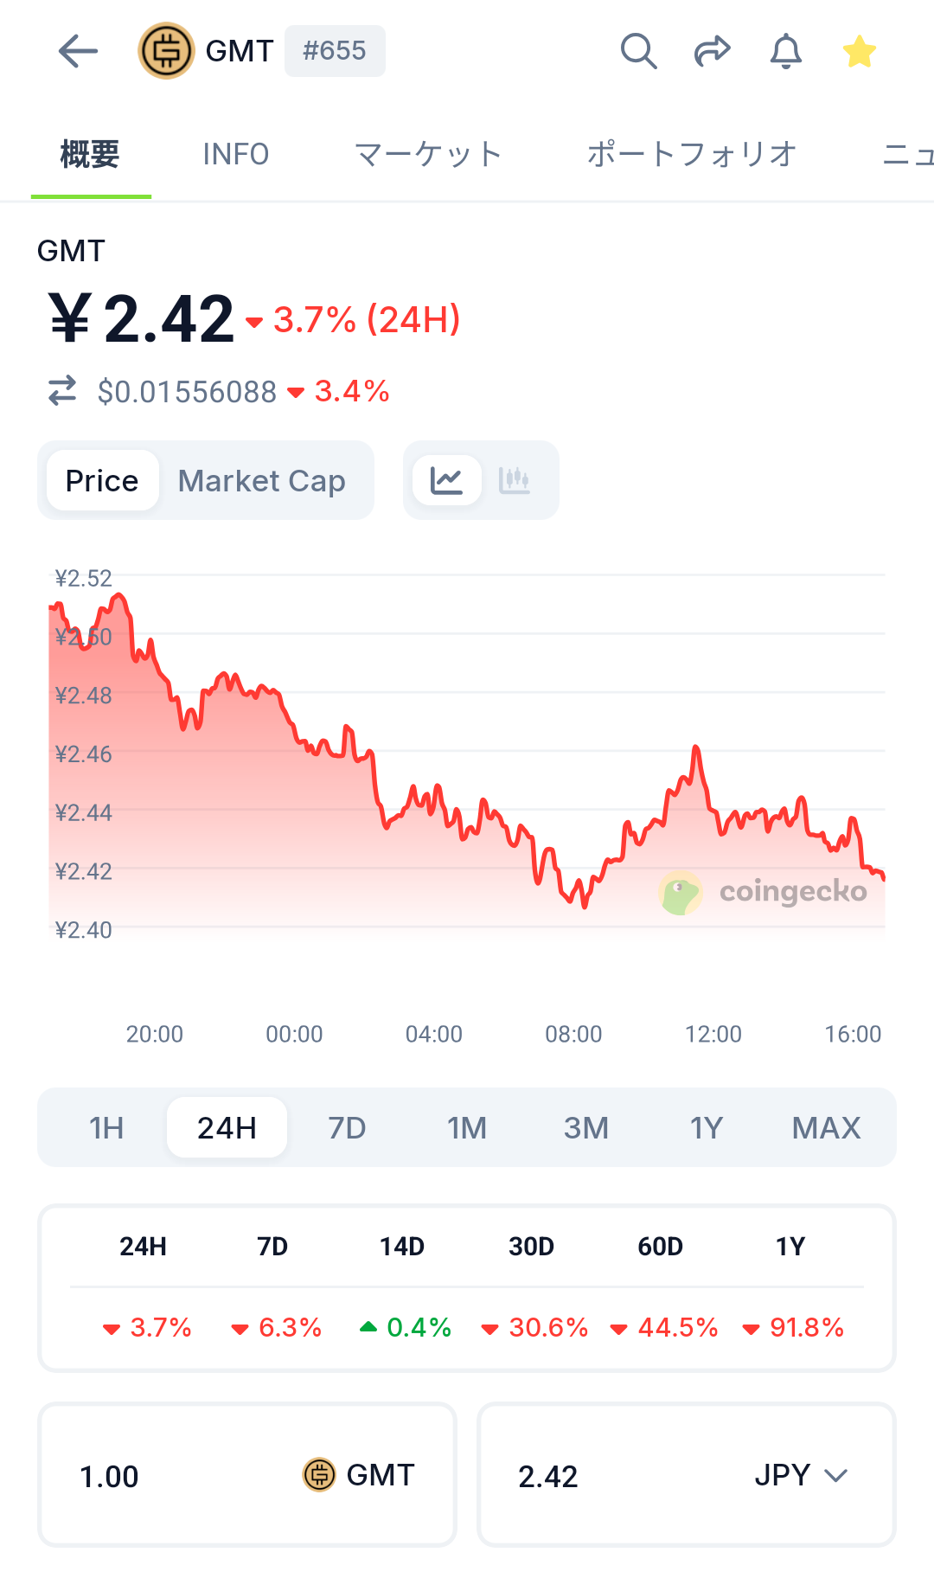The width and height of the screenshot is (934, 1578).
Task: Show Market Cap chart
Action: (x=261, y=480)
